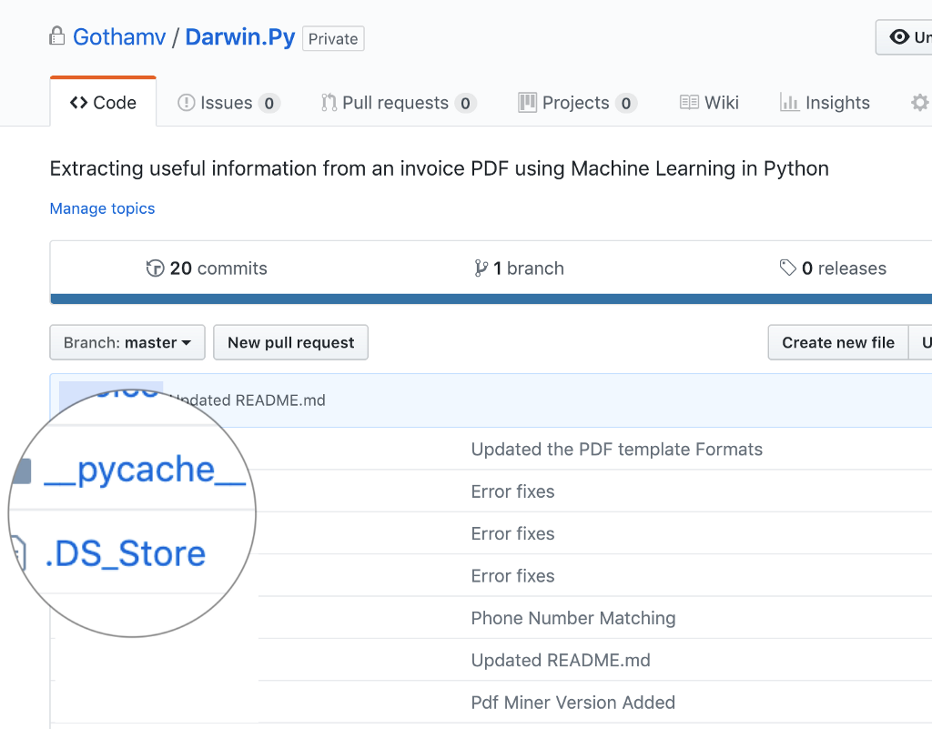
Task: Click the .DS_Store file icon
Action: tap(19, 553)
